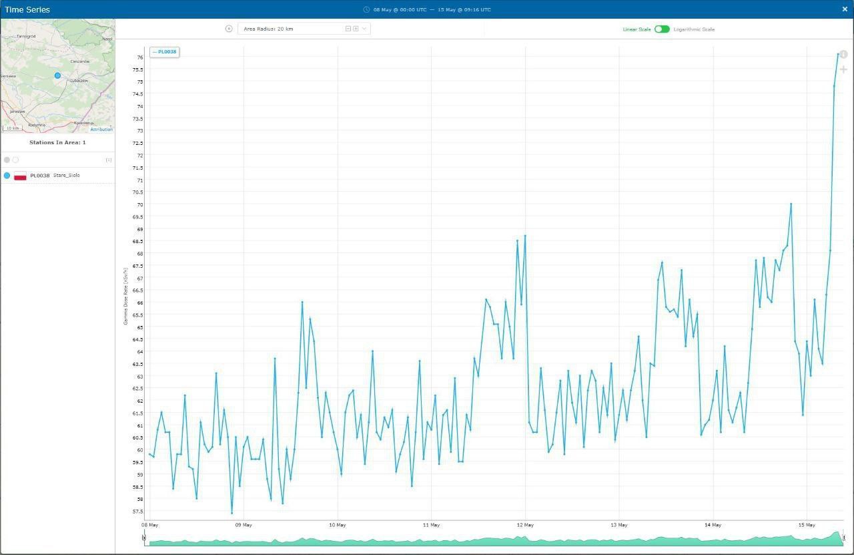Screen dimensions: 854x555
Task: Click the left handle of the range navigator
Action: tap(143, 537)
